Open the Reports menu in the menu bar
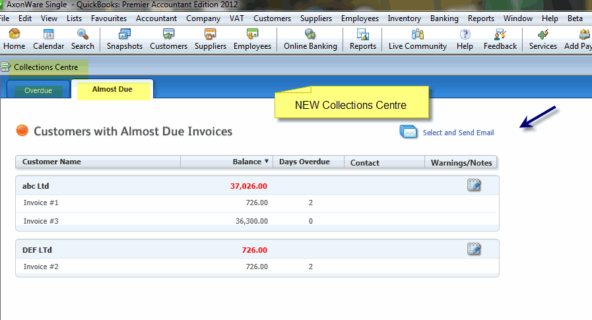592x320 pixels. [x=481, y=18]
